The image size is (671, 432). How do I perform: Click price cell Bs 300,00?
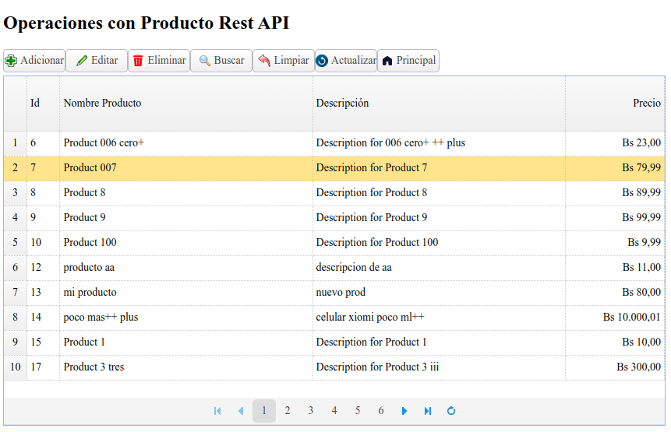(615, 367)
